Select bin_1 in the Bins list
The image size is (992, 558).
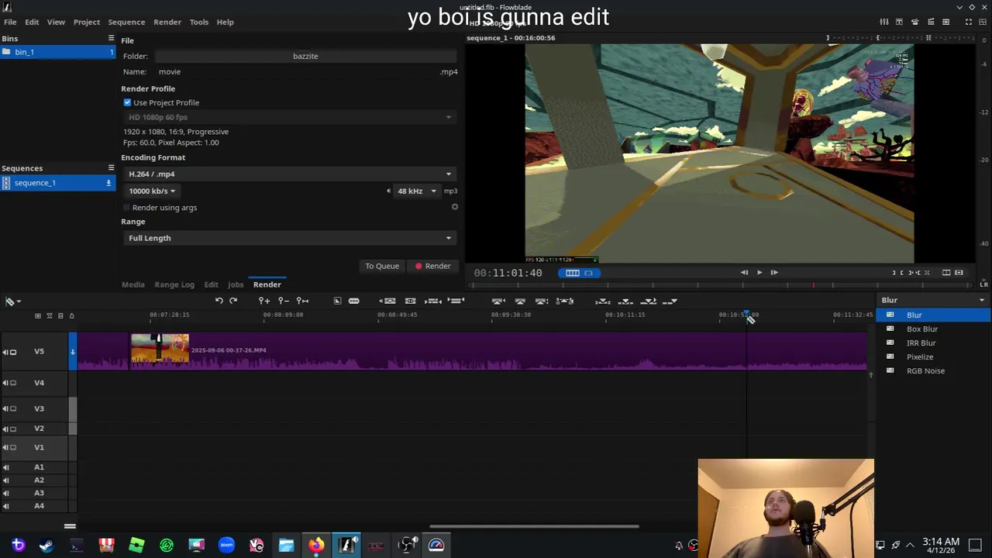tap(58, 52)
